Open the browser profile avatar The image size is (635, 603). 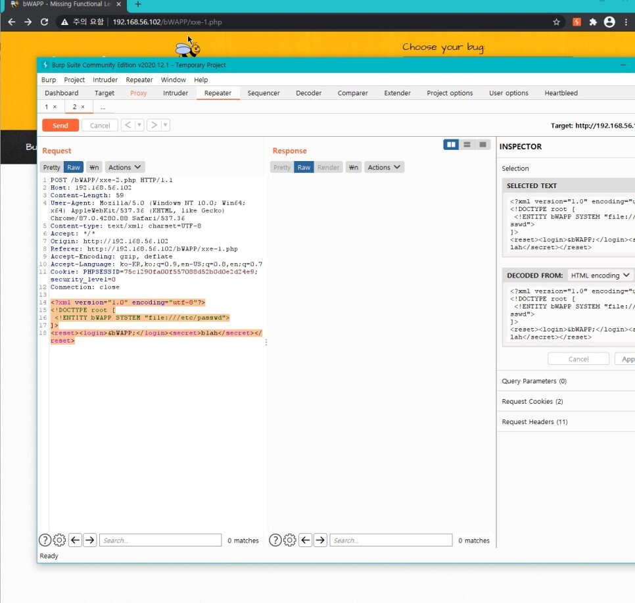coord(609,22)
